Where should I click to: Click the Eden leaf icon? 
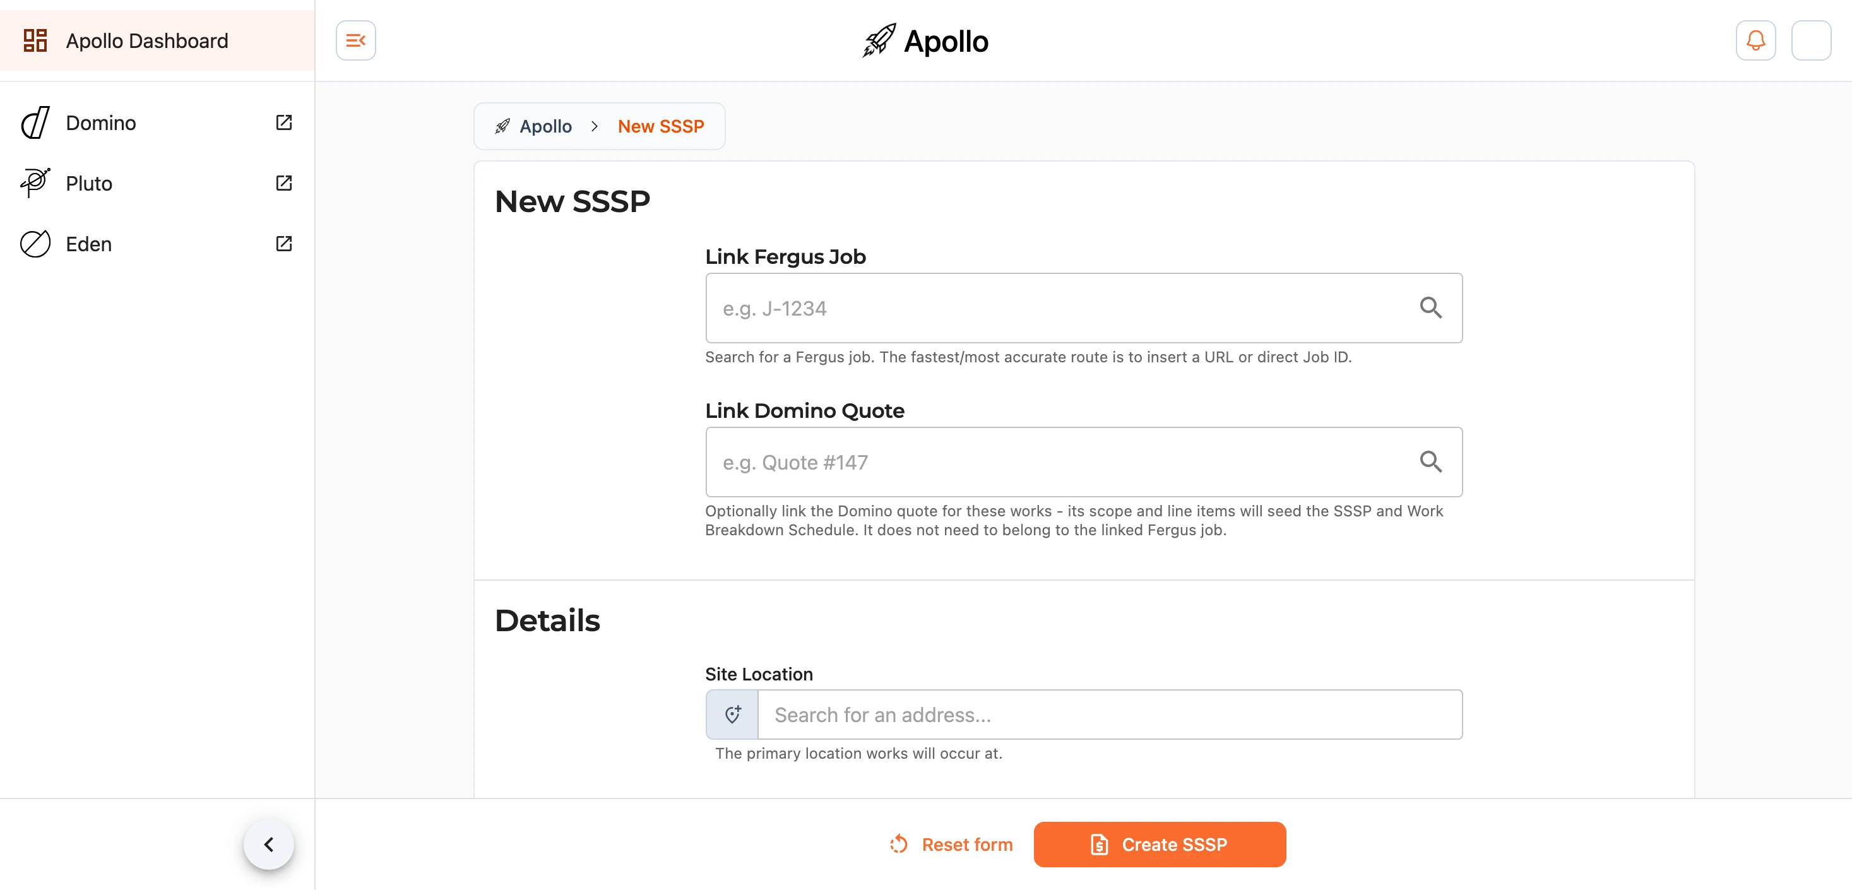[35, 244]
